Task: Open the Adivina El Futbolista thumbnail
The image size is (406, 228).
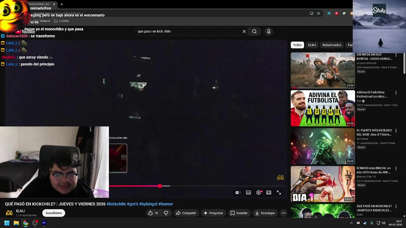Action: pos(323,108)
